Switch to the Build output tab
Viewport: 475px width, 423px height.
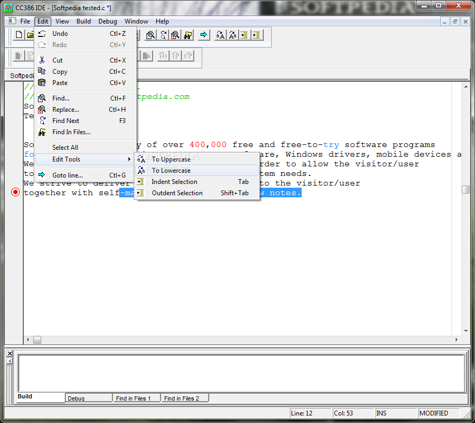coord(41,397)
